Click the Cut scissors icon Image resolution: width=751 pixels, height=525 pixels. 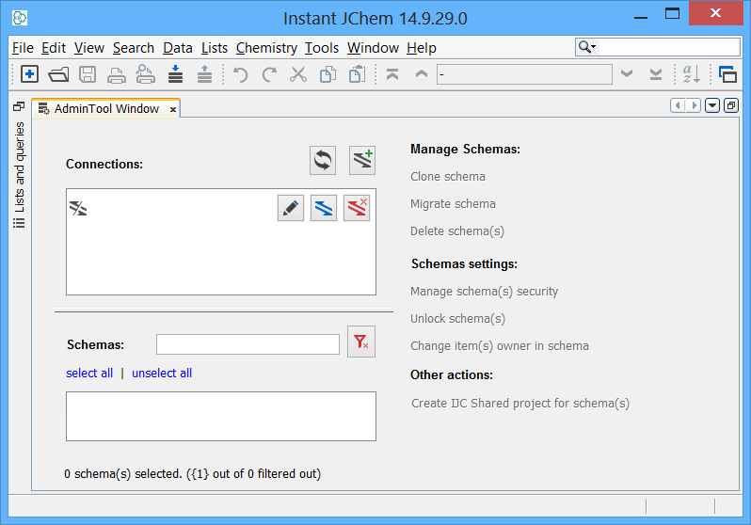pyautogui.click(x=298, y=74)
